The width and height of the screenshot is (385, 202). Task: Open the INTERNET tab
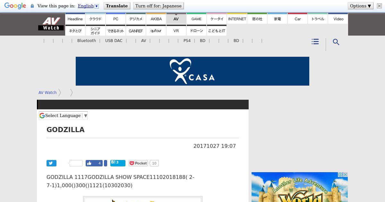(237, 19)
